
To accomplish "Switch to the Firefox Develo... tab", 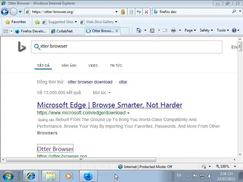I will tap(32, 31).
